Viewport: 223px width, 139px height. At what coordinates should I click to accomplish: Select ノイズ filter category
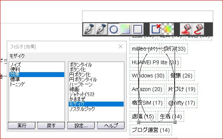pyautogui.click(x=37, y=65)
